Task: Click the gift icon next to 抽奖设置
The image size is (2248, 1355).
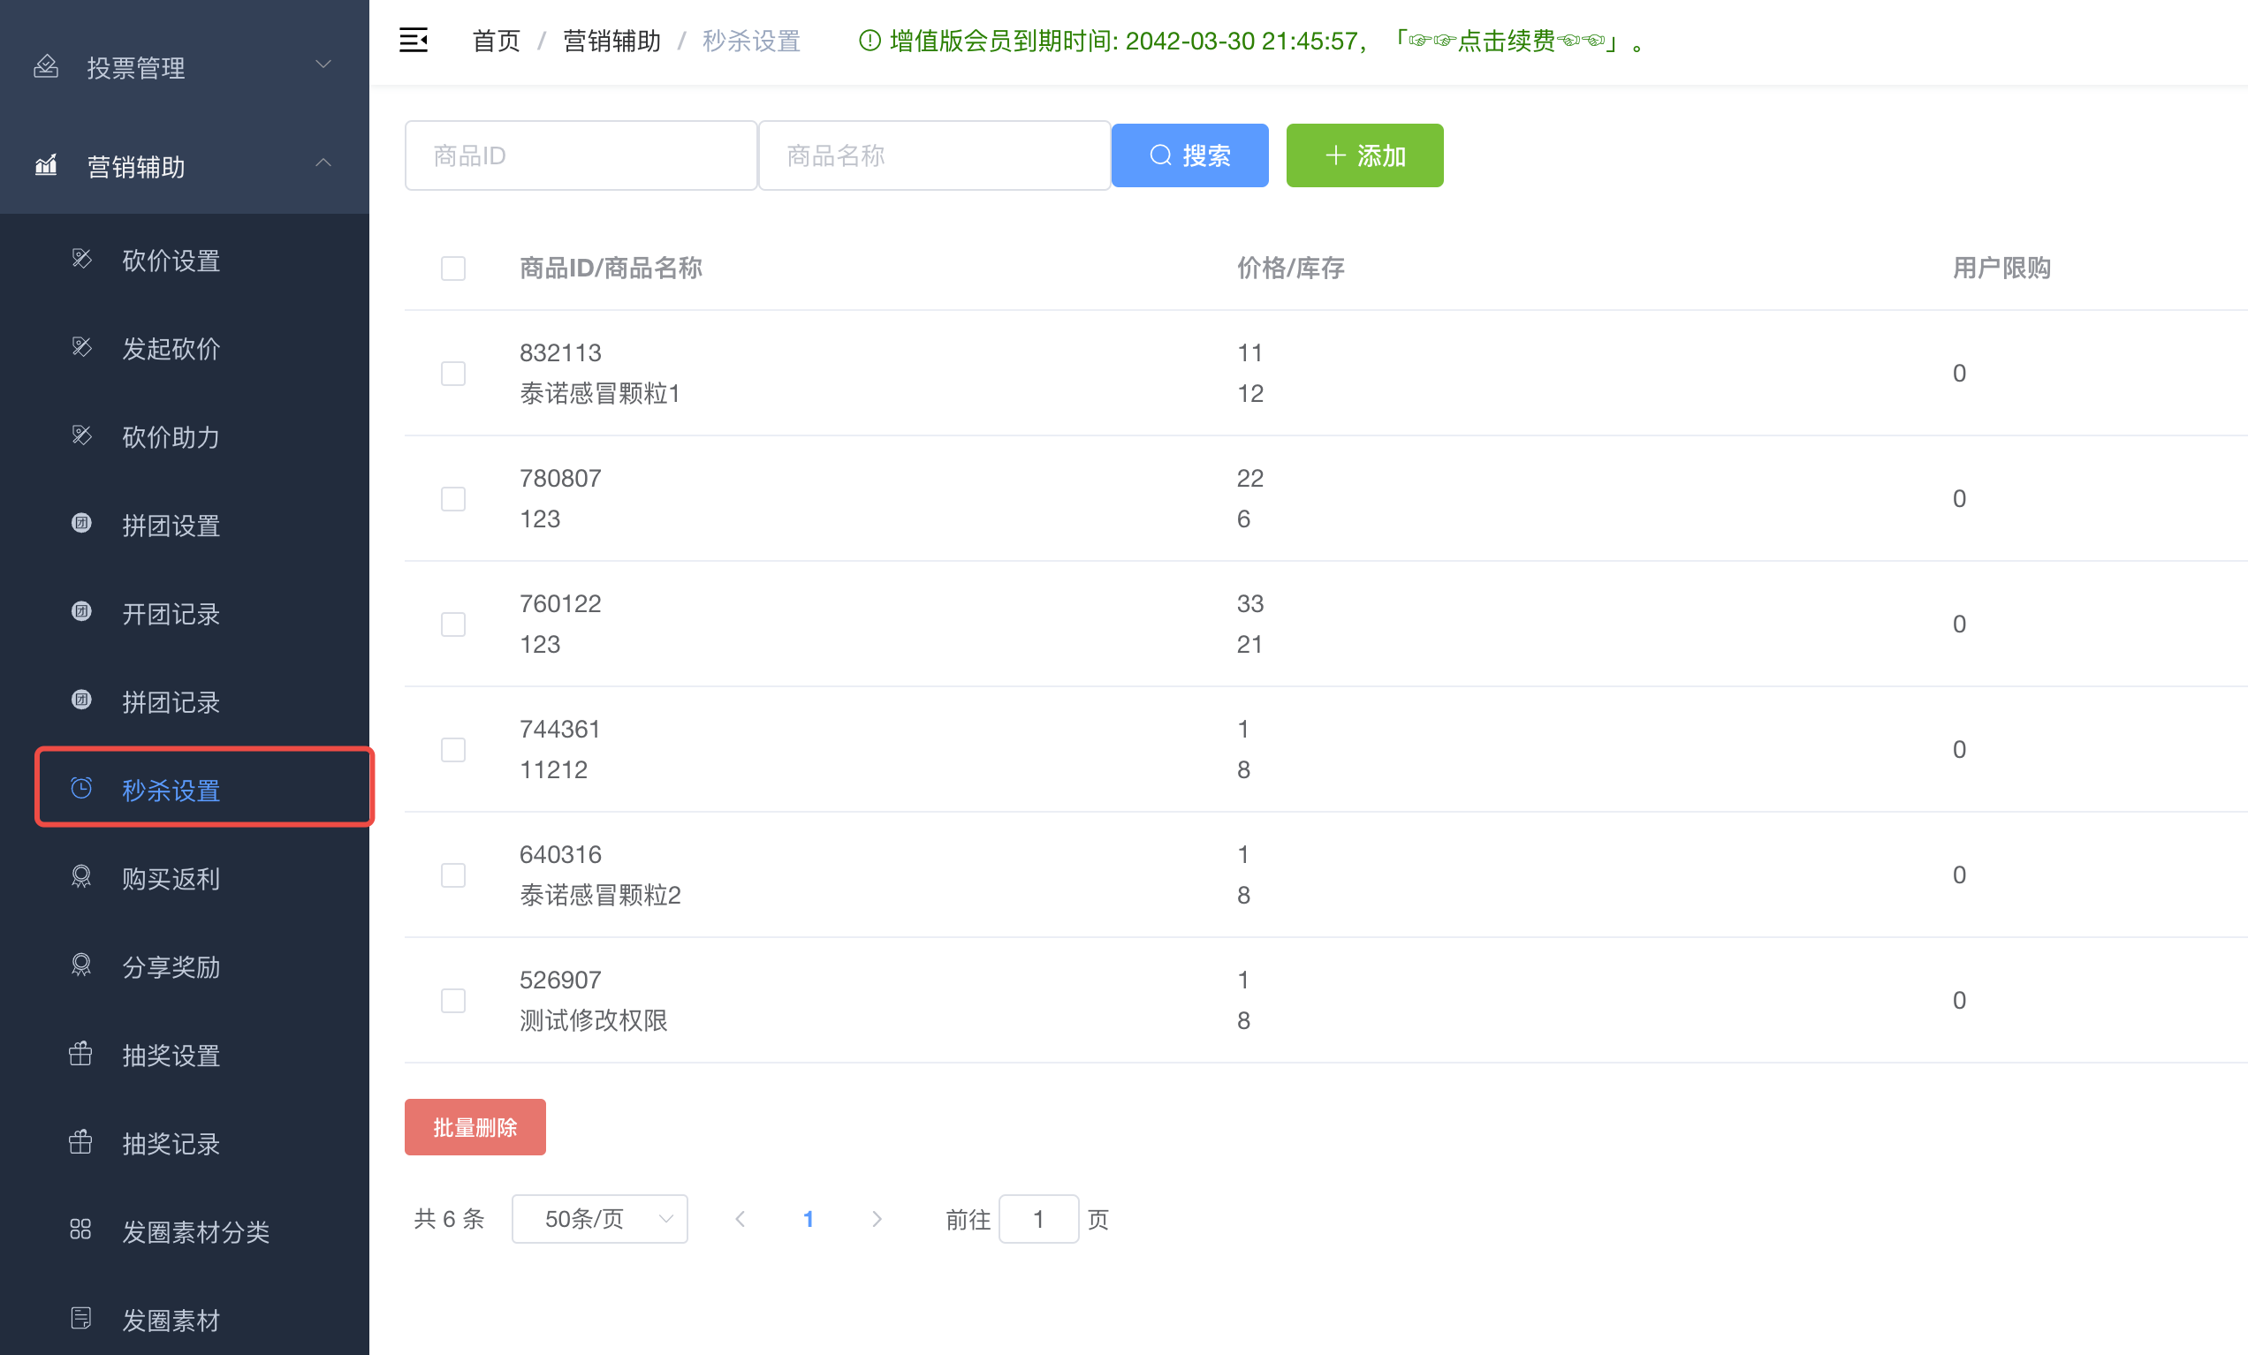Action: (x=80, y=1053)
